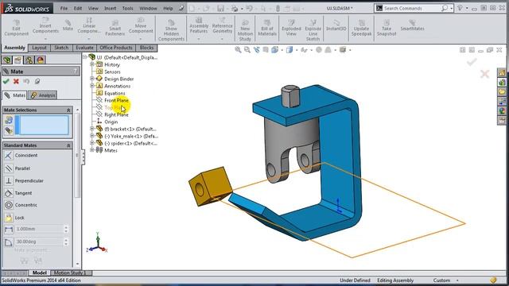This screenshot has width=509, height=286.
Task: Select the SmartMates tool
Action: pyautogui.click(x=412, y=25)
